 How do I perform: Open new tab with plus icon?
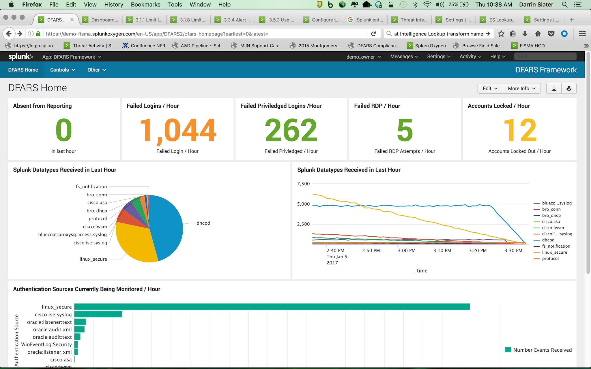tap(571, 20)
